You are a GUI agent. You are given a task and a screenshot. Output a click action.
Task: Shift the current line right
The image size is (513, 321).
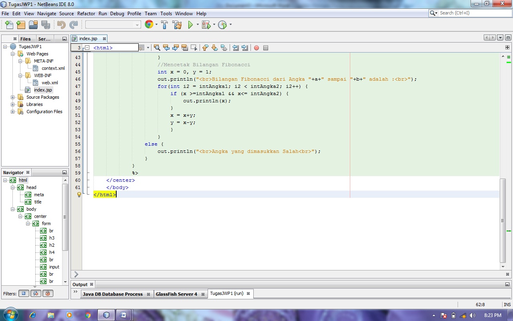pos(245,48)
